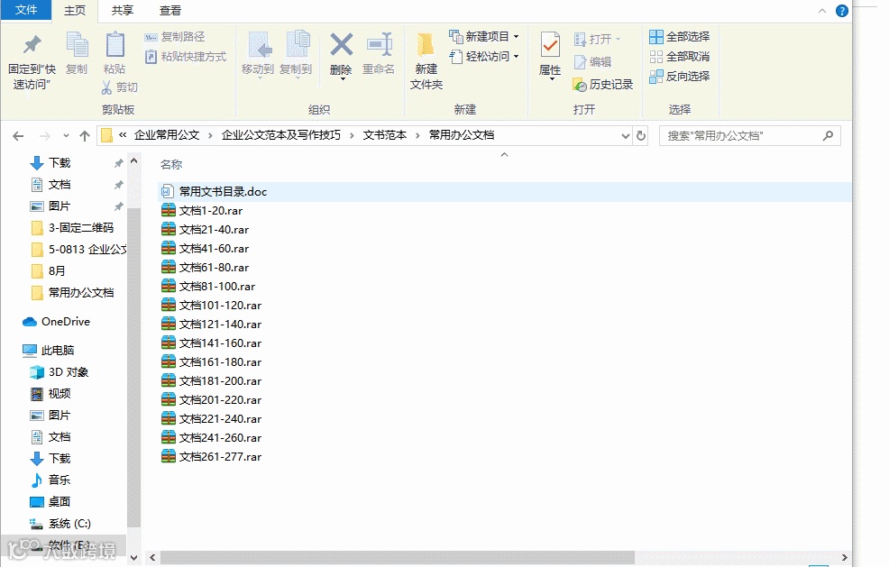Switch to the Share (共享) tab
Screen dimensions: 889x567
[123, 11]
